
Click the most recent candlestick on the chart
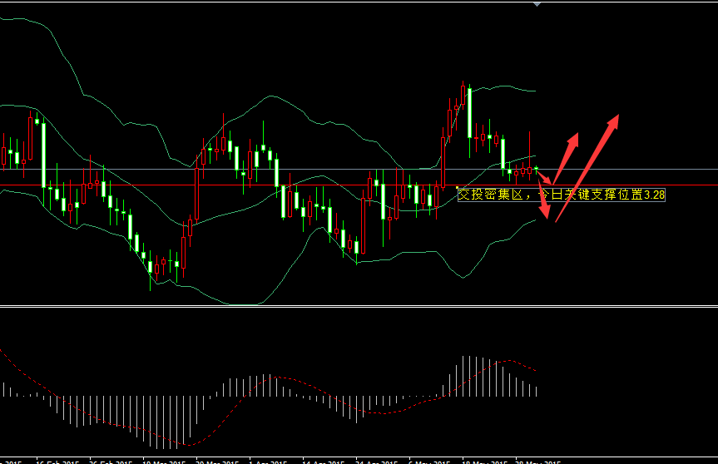pos(537,170)
